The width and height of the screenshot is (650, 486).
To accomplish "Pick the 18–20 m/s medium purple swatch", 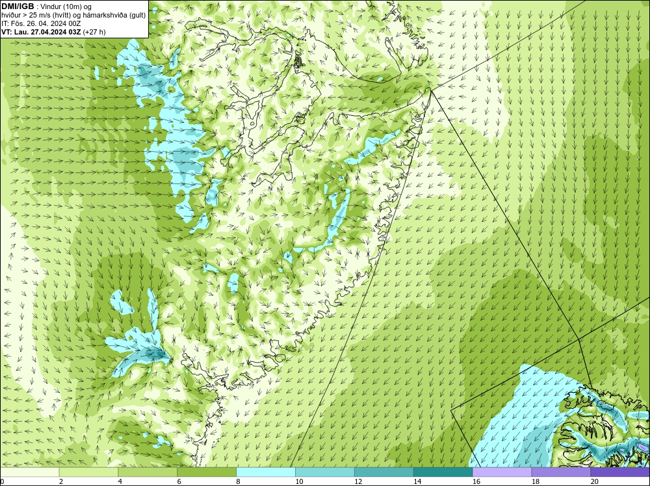I will (x=562, y=472).
